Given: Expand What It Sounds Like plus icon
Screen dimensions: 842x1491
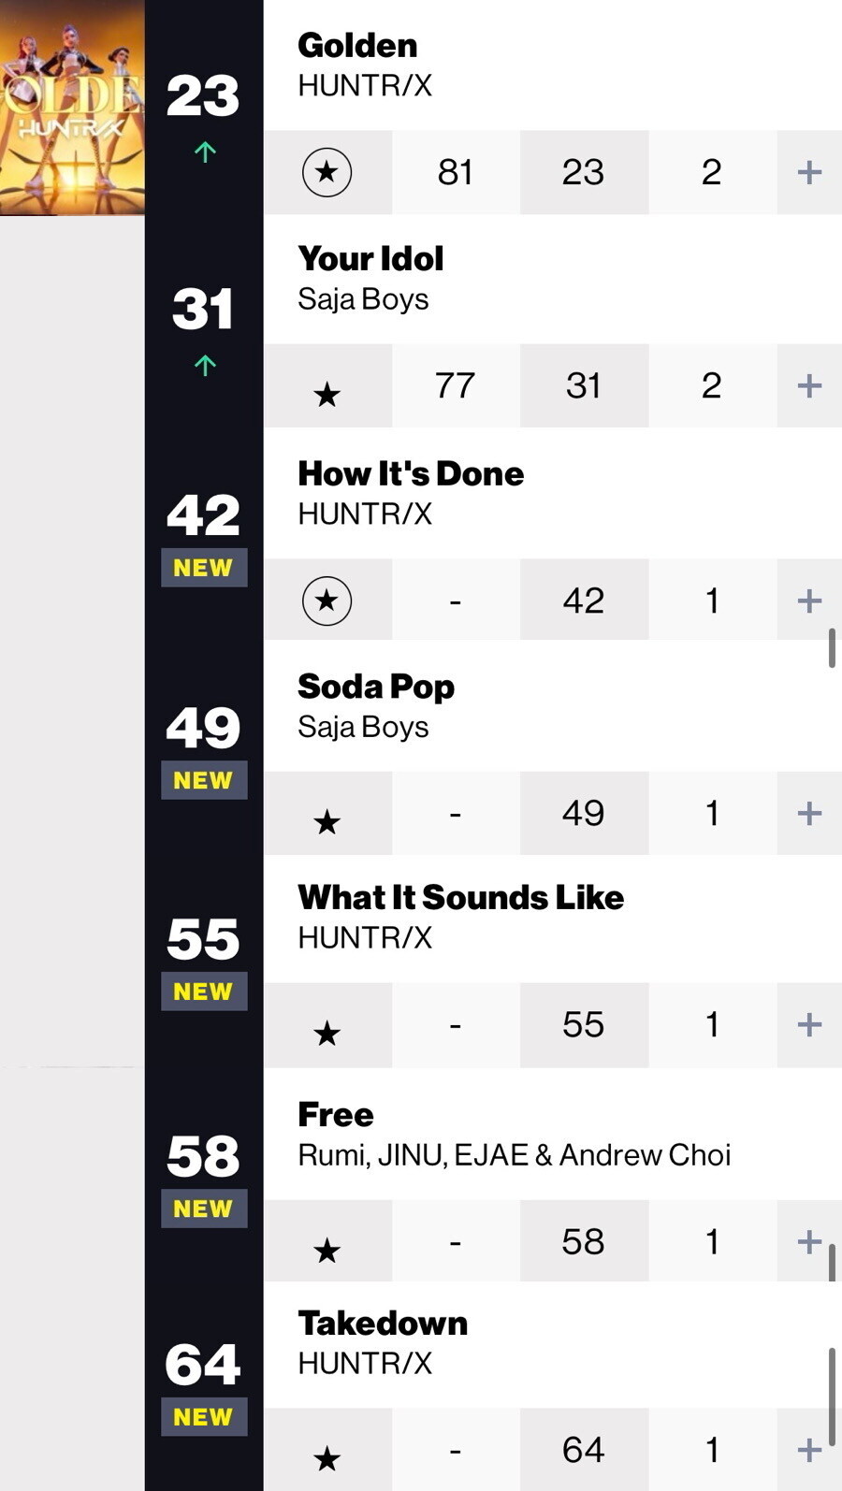Looking at the screenshot, I should [809, 1024].
